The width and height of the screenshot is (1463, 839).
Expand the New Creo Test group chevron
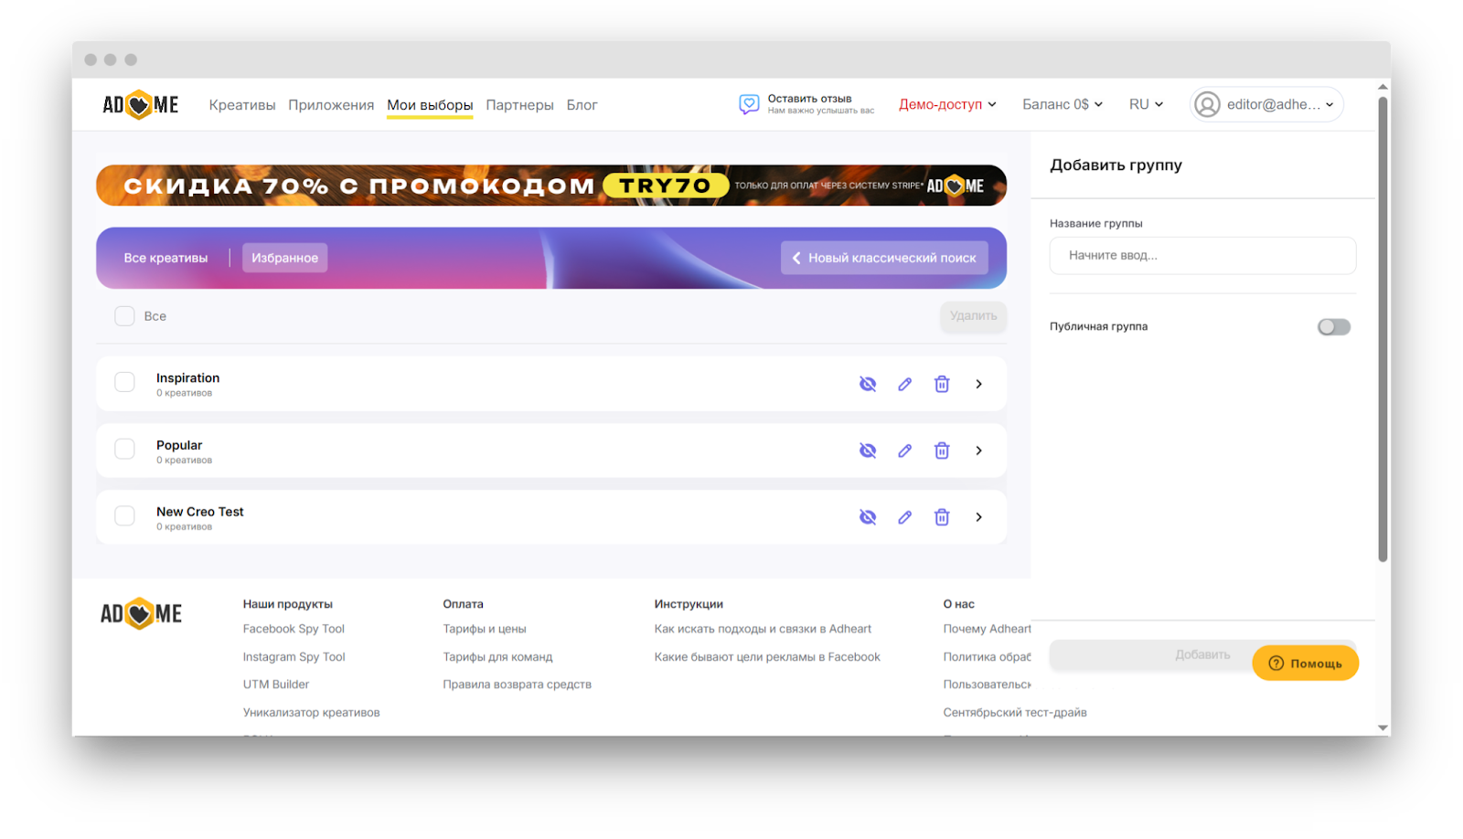pos(978,516)
